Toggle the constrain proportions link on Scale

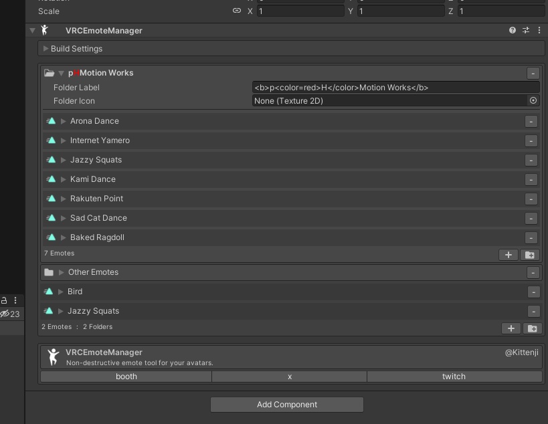tap(236, 11)
